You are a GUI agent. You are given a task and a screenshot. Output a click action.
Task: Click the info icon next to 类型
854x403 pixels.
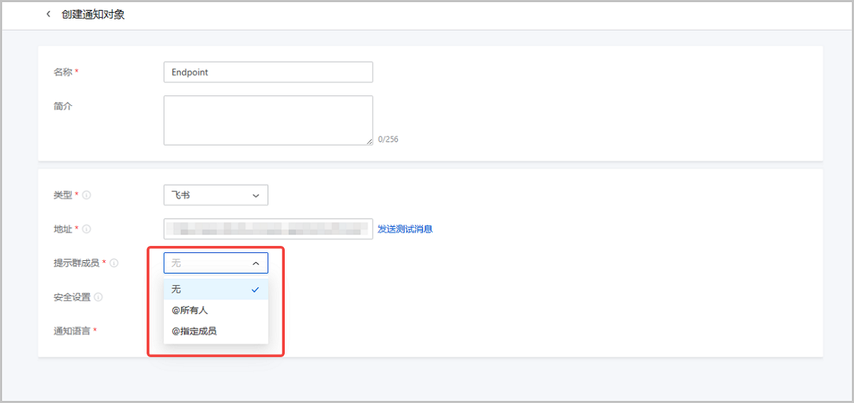click(86, 195)
